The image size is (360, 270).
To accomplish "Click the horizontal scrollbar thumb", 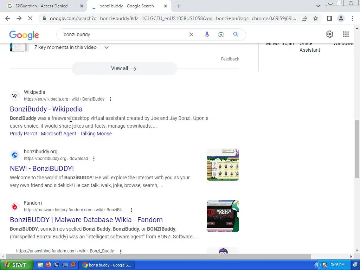I will (158, 256).
